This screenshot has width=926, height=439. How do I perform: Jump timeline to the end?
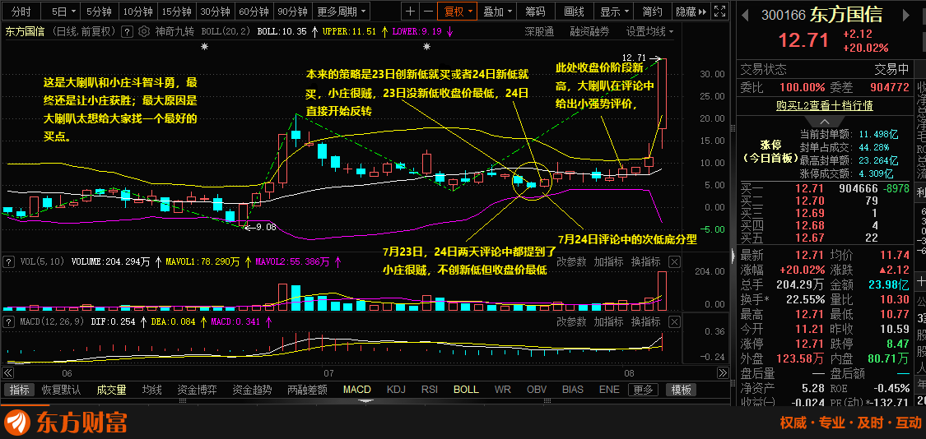click(x=723, y=373)
